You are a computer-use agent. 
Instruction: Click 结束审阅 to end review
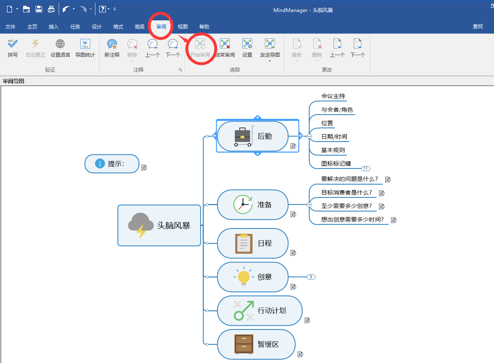[225, 48]
